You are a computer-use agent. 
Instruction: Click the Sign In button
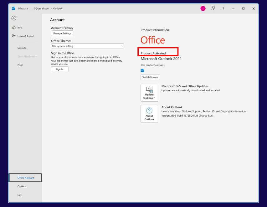(x=59, y=69)
